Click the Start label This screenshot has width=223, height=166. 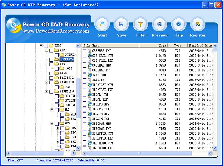[x=103, y=35]
